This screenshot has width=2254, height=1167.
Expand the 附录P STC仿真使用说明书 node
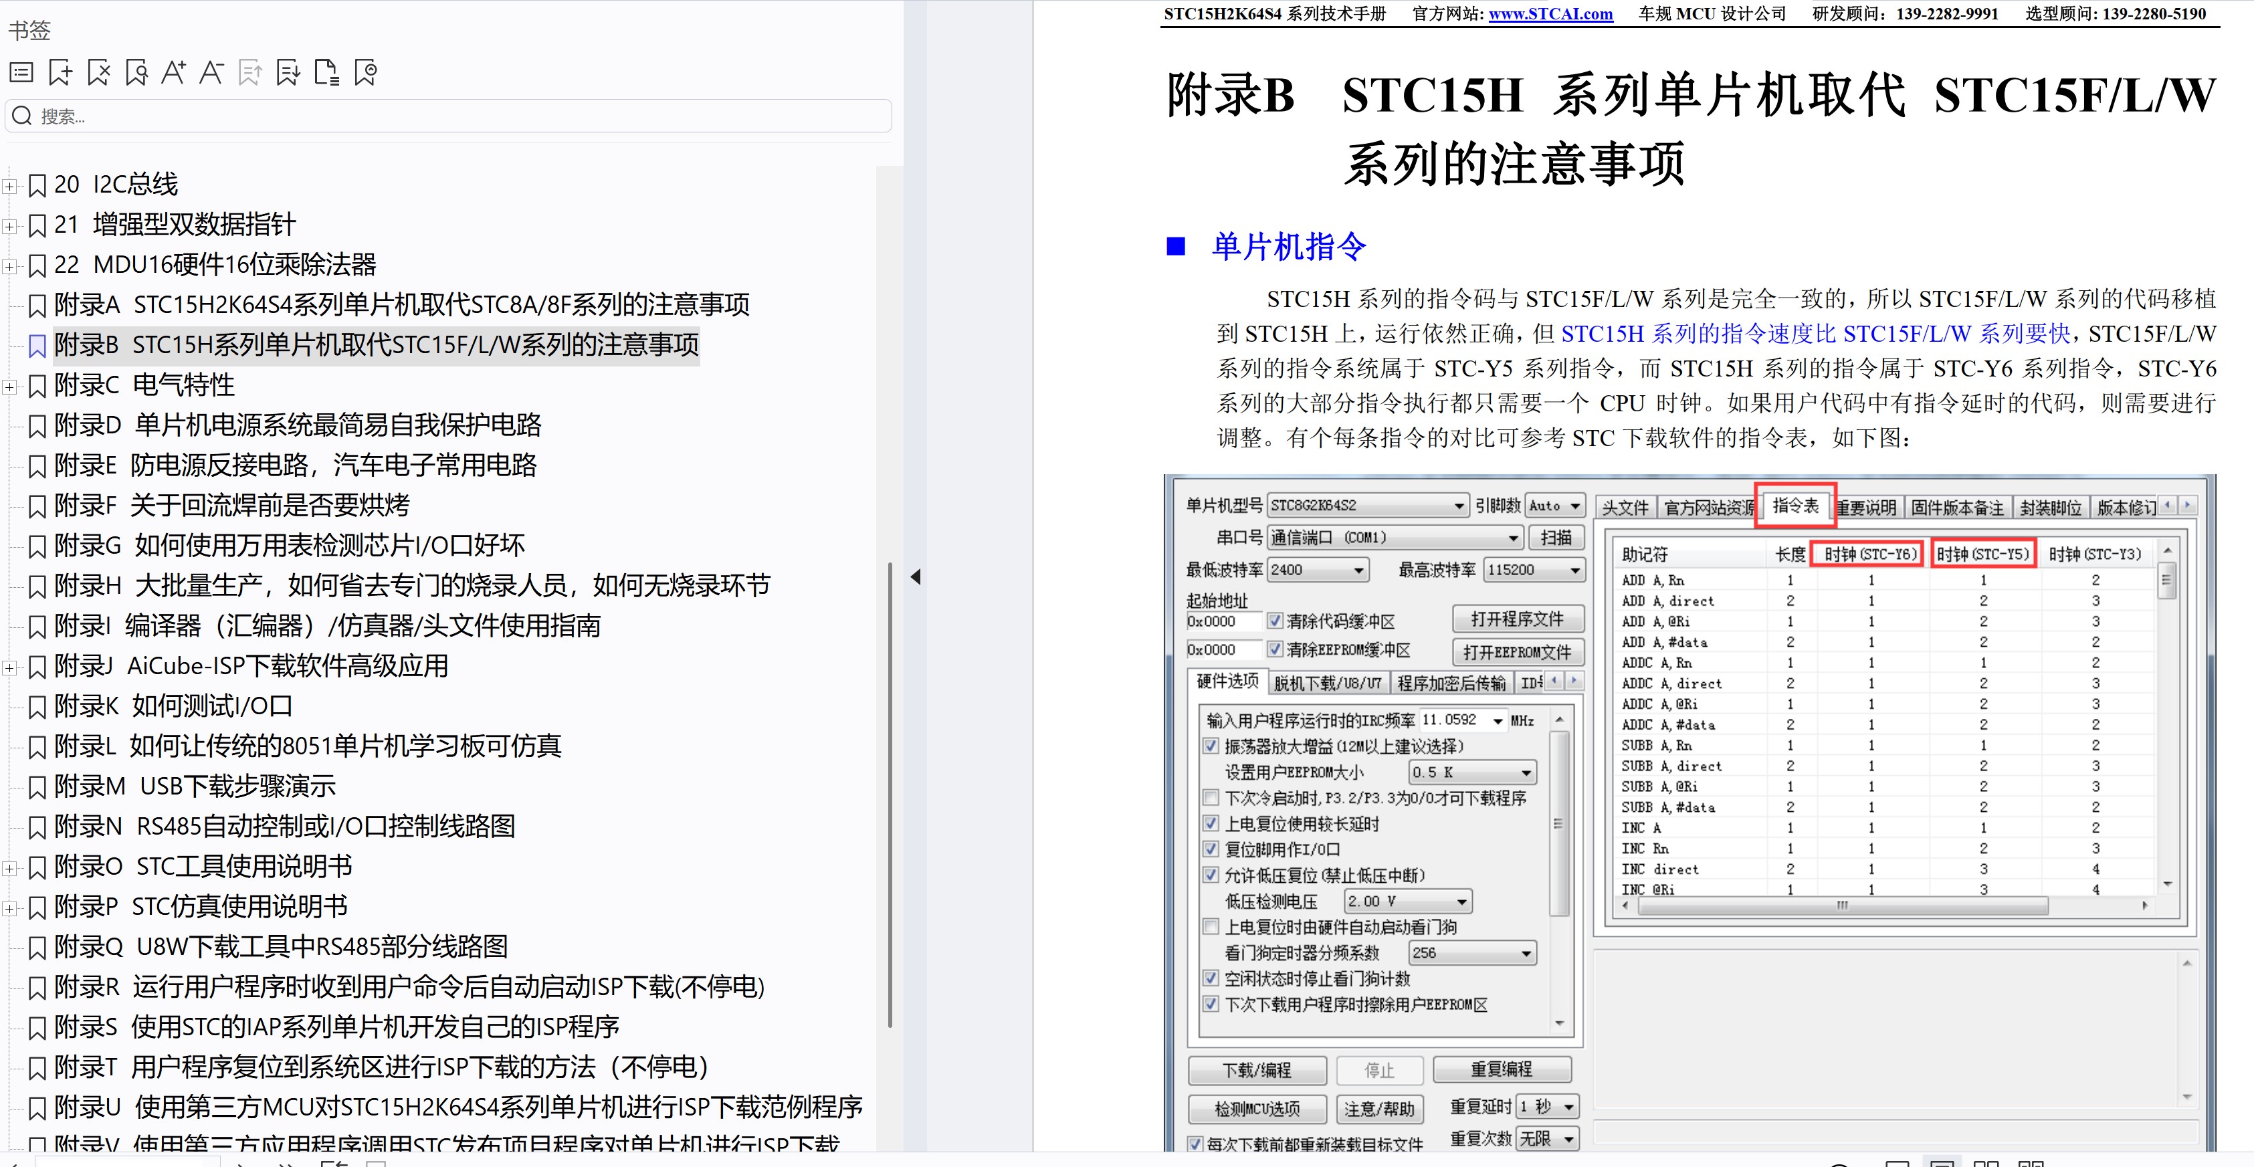pos(9,908)
